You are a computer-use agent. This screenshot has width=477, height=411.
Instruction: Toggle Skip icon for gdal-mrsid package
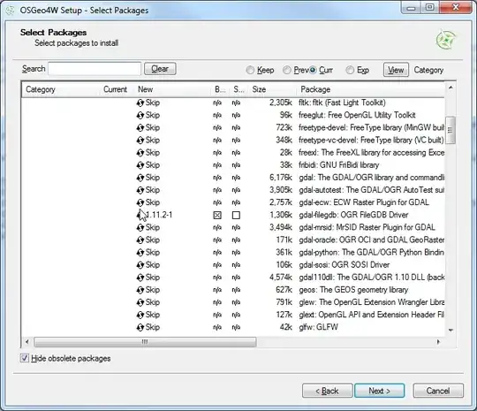[x=140, y=228]
